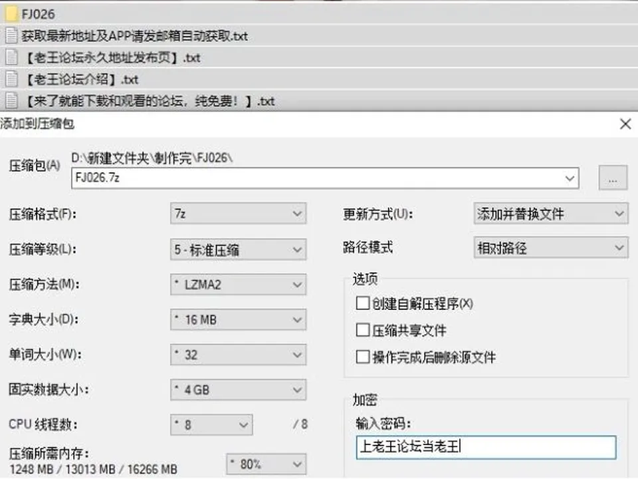638x479 pixels.
Task: Select the file 获取最新地址及APP请发邮箱自动获取.txt
Action: coord(135,36)
